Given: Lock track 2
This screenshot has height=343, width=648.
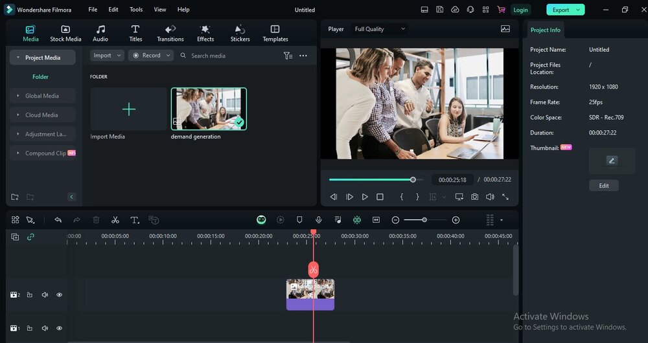Looking at the screenshot, I should [x=30, y=294].
